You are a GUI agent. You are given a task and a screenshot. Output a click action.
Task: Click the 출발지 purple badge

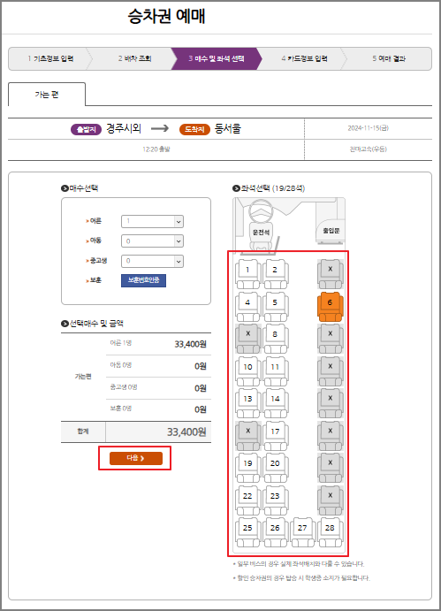click(x=86, y=129)
